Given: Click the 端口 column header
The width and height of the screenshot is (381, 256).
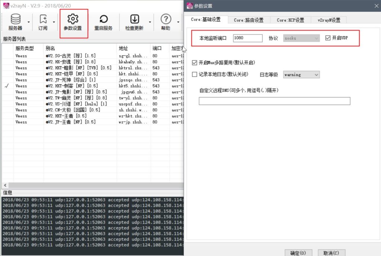Looking at the screenshot, I should [160, 48].
